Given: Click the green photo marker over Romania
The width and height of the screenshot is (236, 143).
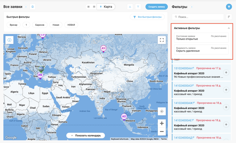Looking at the screenshot, I should 41,69.
